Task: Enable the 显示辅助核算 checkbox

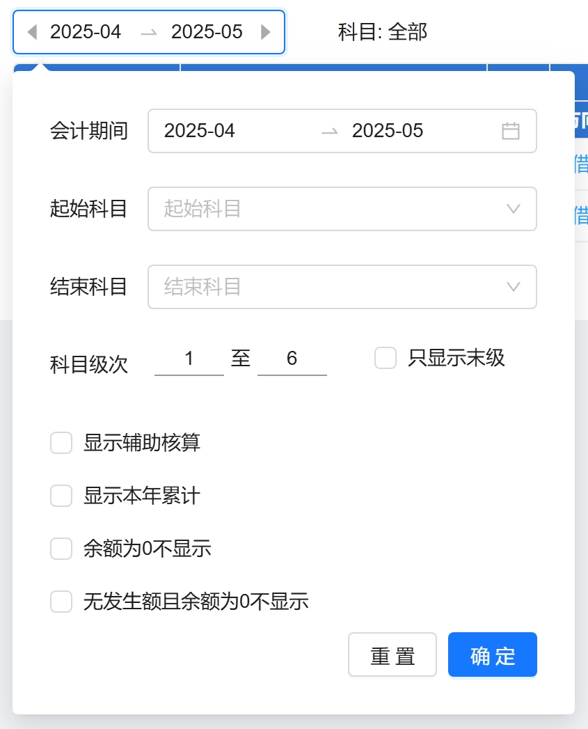Action: [61, 443]
